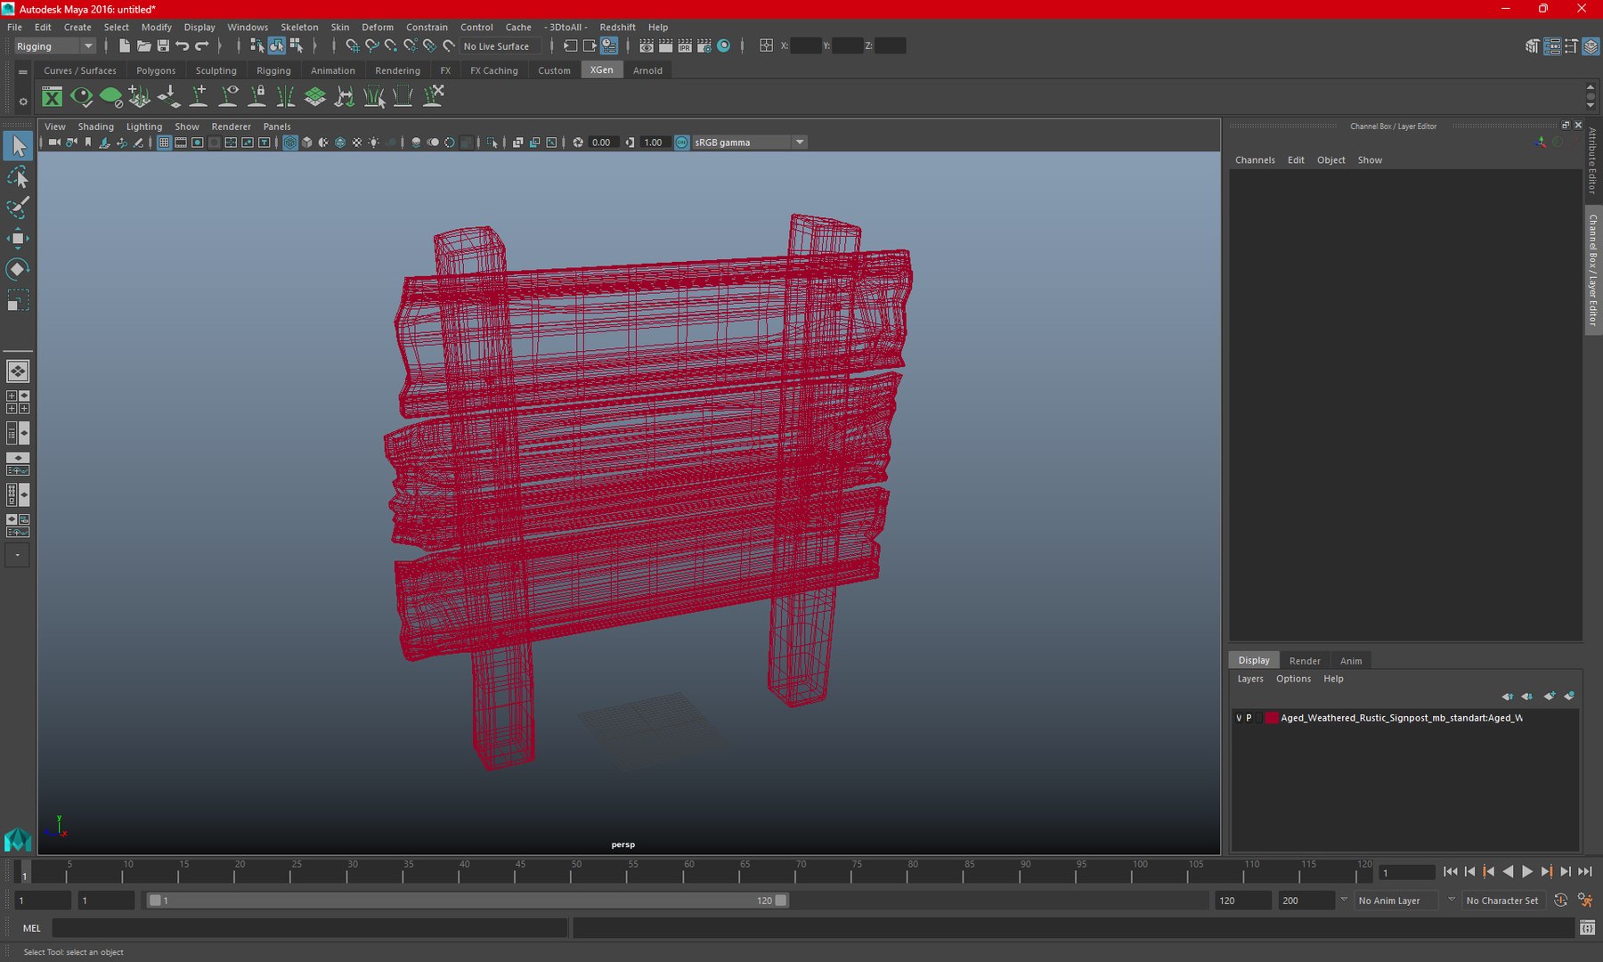Expand the toolbox layout shortcuts arrow
Image resolution: width=1603 pixels, height=962 pixels.
[x=17, y=555]
